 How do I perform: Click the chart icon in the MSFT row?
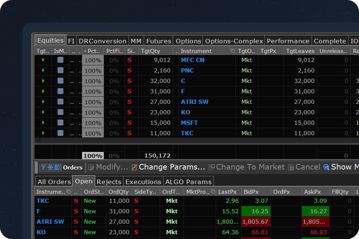tap(60, 122)
